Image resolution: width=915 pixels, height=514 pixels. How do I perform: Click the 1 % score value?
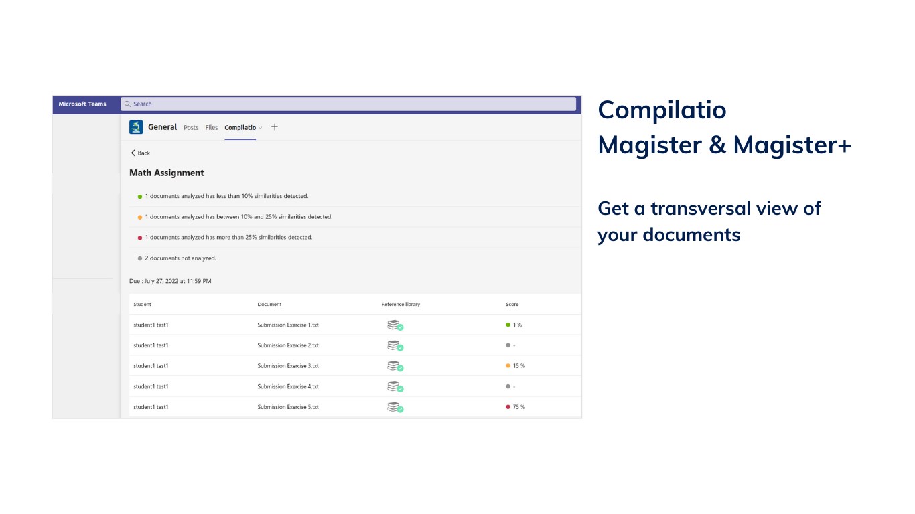pyautogui.click(x=518, y=325)
